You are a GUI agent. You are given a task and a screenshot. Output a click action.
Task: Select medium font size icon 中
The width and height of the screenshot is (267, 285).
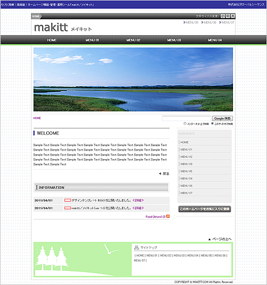click(228, 16)
